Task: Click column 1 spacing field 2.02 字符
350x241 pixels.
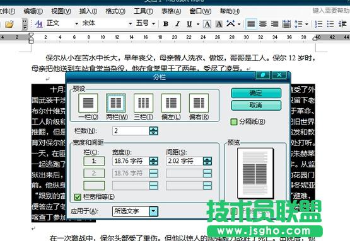Action: (x=185, y=161)
